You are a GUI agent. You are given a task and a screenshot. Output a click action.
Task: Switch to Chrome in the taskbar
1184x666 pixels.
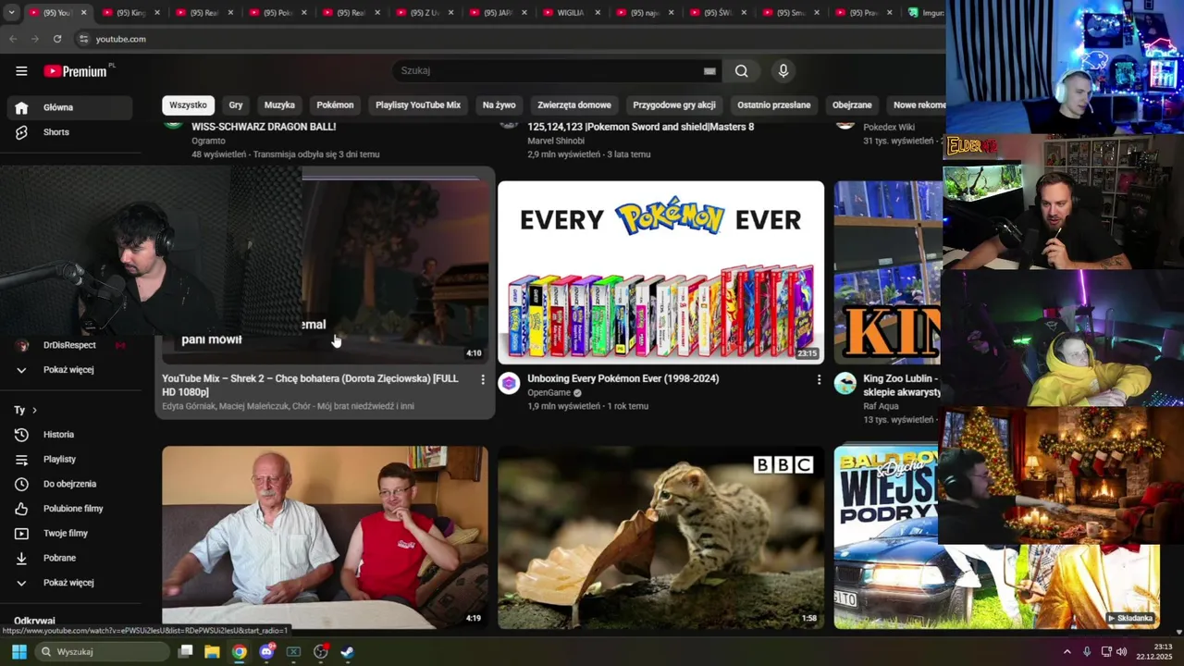[x=240, y=652]
